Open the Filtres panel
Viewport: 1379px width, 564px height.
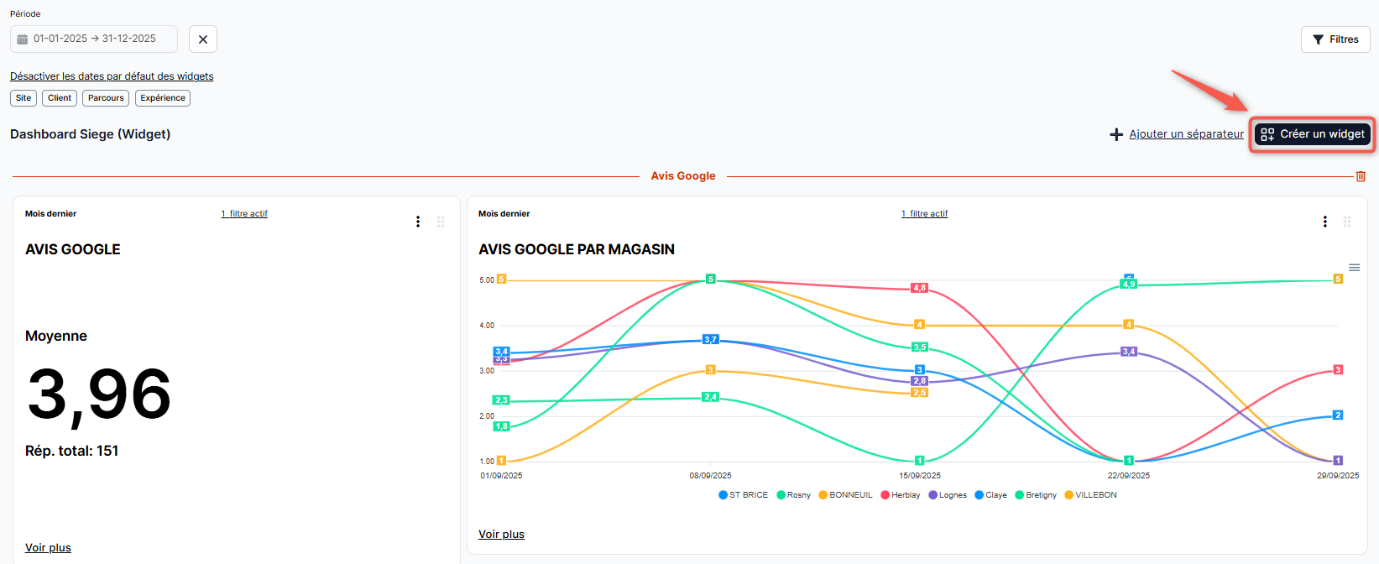pos(1335,39)
